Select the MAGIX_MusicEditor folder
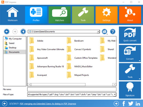This screenshot has width=143, height=107. point(80,66)
